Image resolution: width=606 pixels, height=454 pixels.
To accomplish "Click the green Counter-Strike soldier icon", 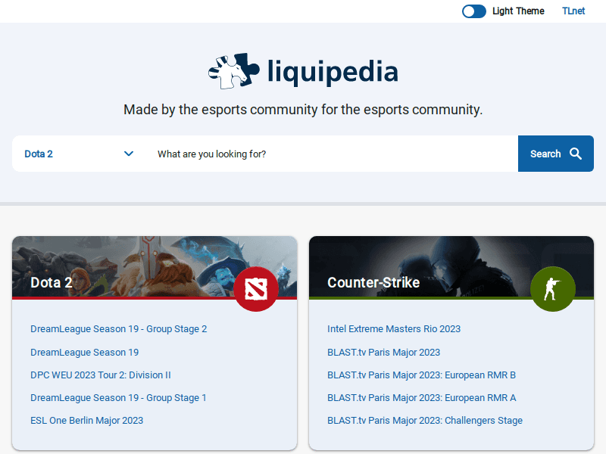I will point(553,289).
